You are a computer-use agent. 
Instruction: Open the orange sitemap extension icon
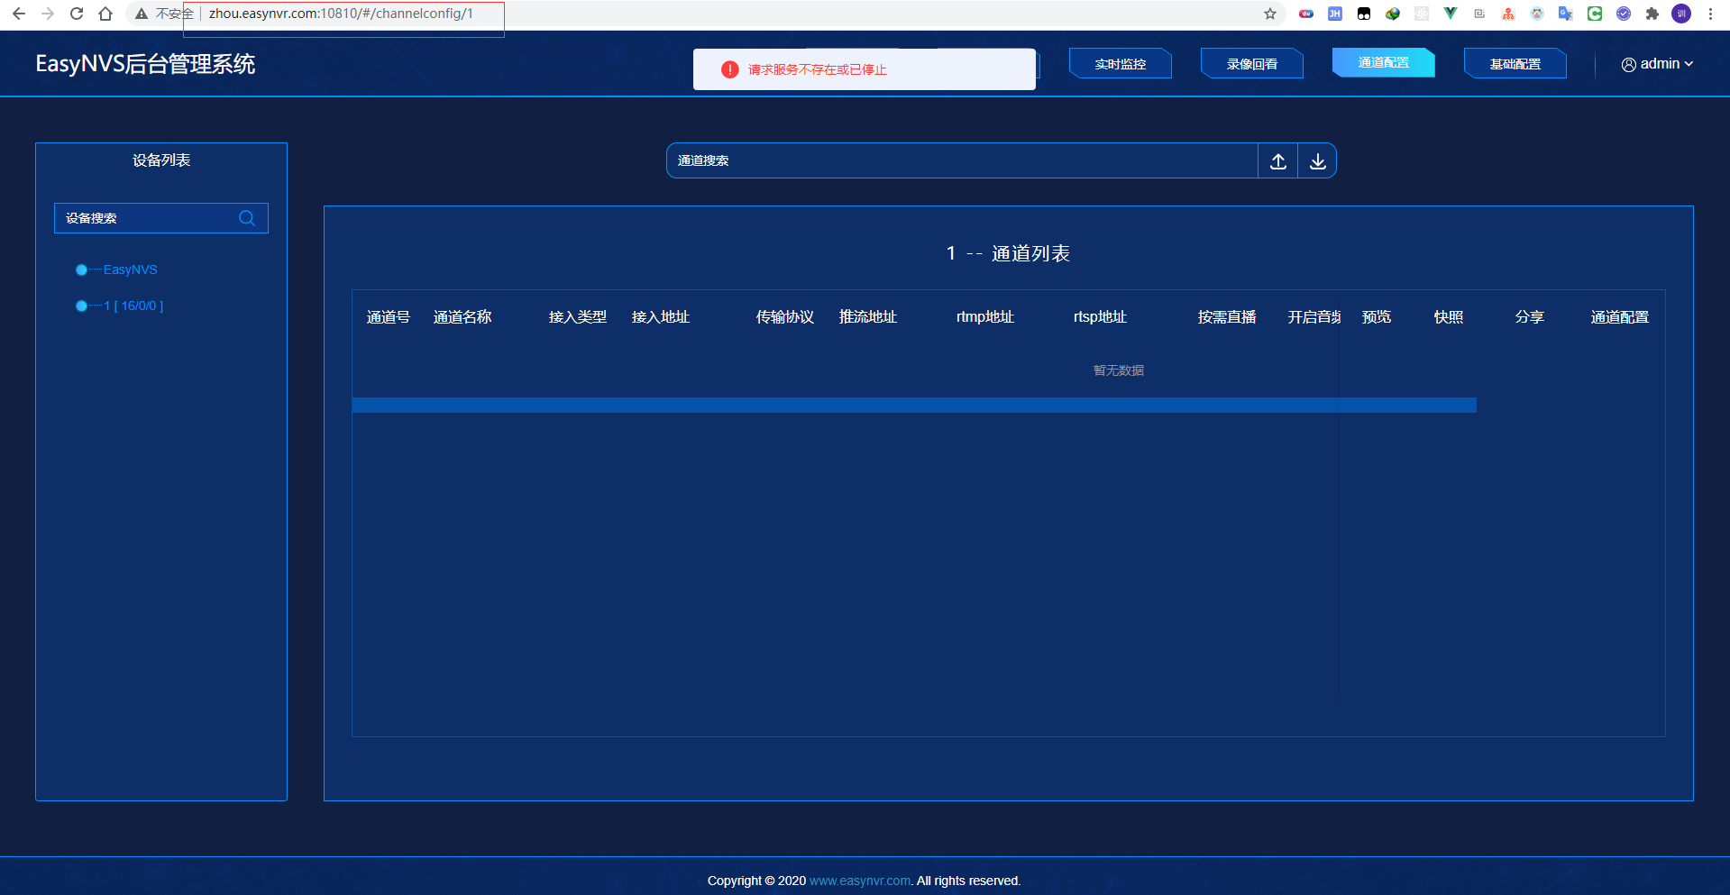click(x=1508, y=14)
